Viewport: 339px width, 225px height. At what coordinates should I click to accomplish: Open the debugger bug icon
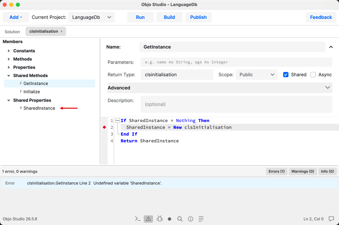(159, 219)
